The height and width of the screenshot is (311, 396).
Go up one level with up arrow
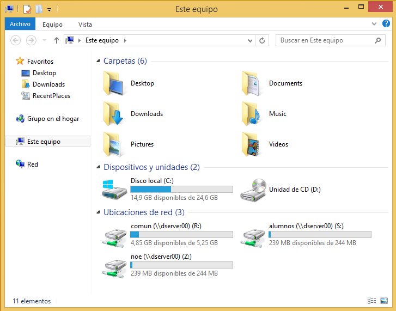(57, 40)
